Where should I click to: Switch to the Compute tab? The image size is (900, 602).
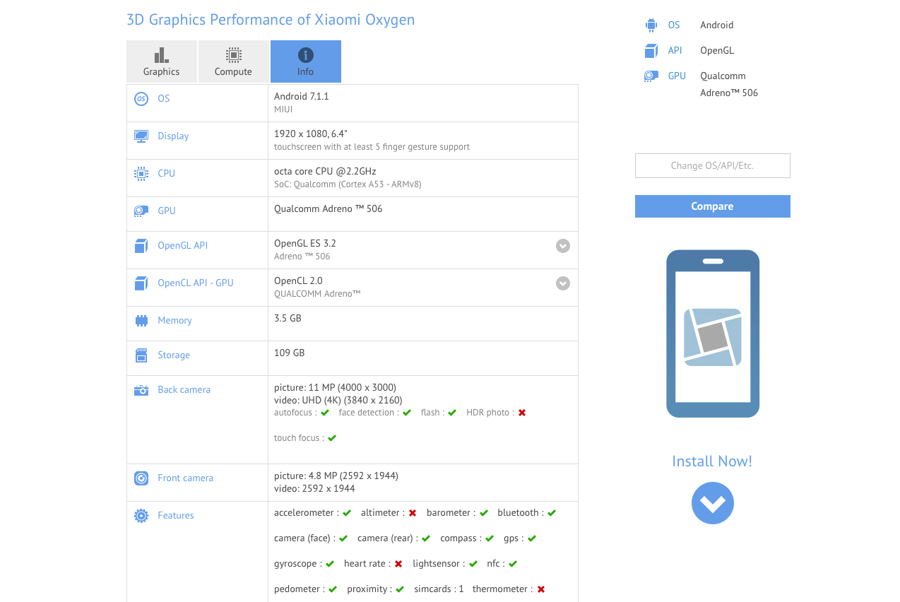tap(233, 61)
